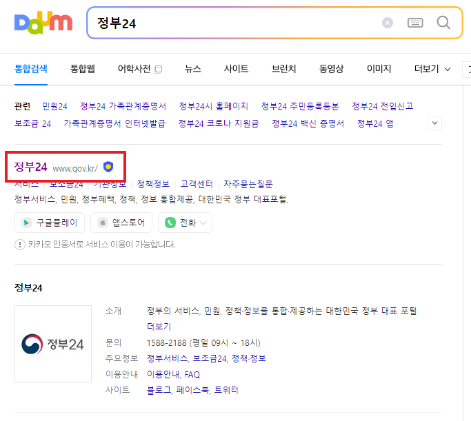Open the 어학사전 tab
The height and width of the screenshot is (421, 471).
(x=134, y=69)
